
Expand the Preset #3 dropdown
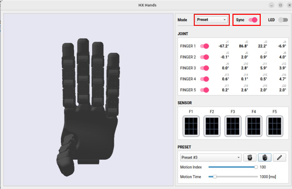tap(211, 157)
